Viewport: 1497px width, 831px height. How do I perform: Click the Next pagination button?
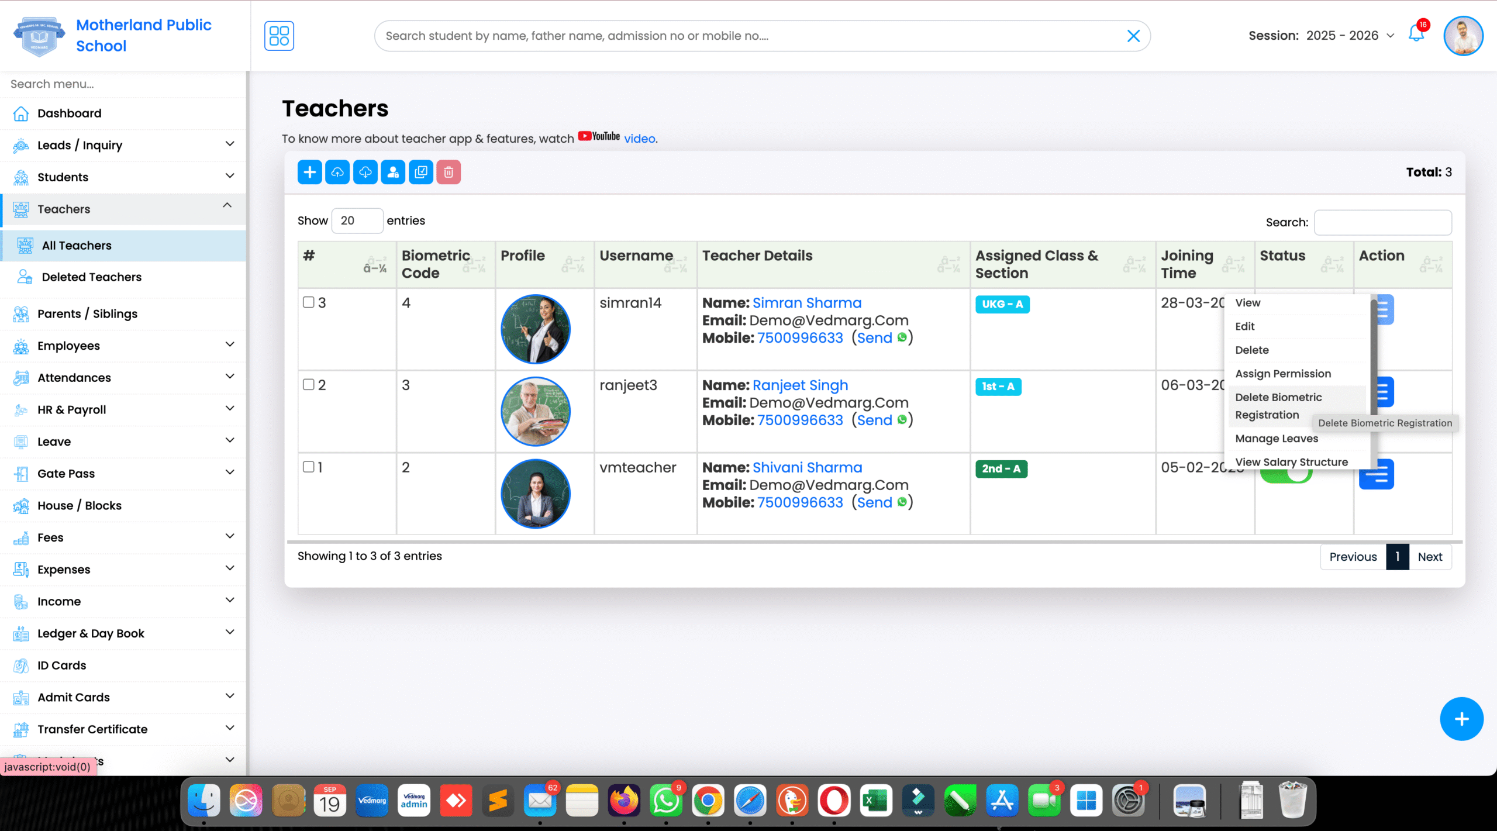1430,556
